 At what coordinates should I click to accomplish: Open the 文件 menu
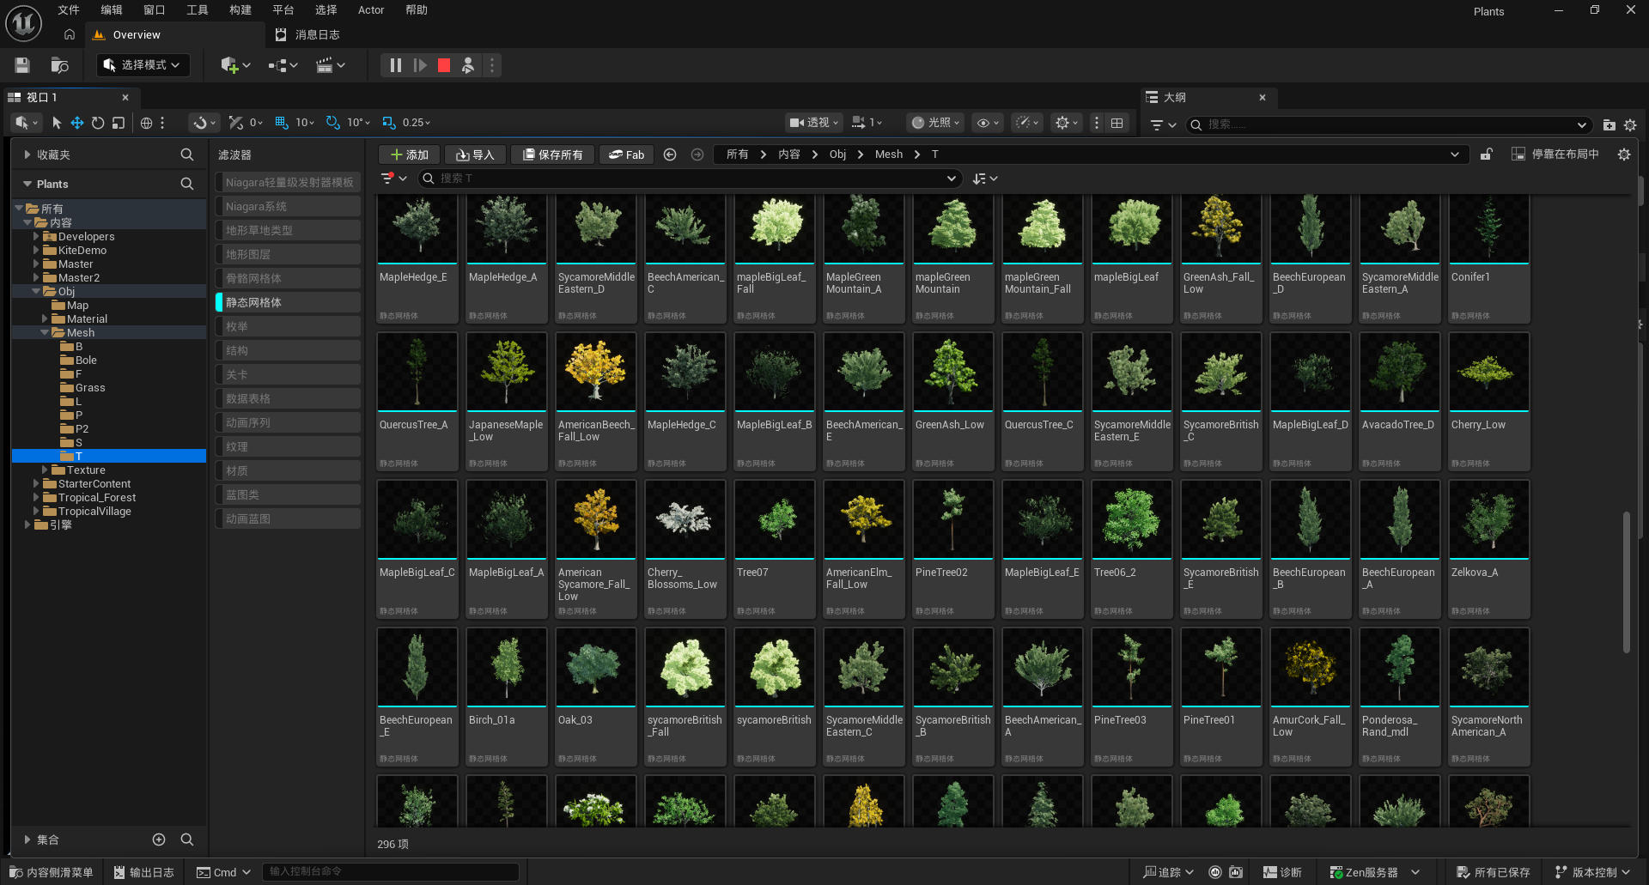coord(69,10)
